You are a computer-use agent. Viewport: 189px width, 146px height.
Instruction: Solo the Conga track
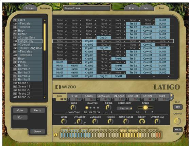pos(94,99)
